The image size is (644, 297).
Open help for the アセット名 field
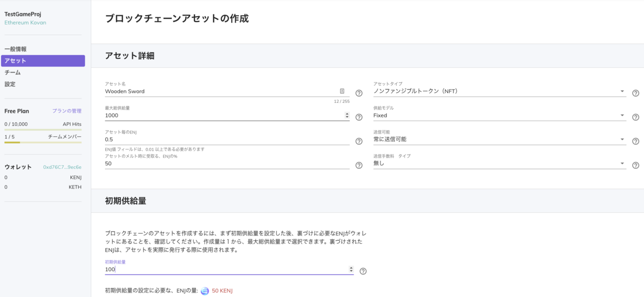(359, 93)
